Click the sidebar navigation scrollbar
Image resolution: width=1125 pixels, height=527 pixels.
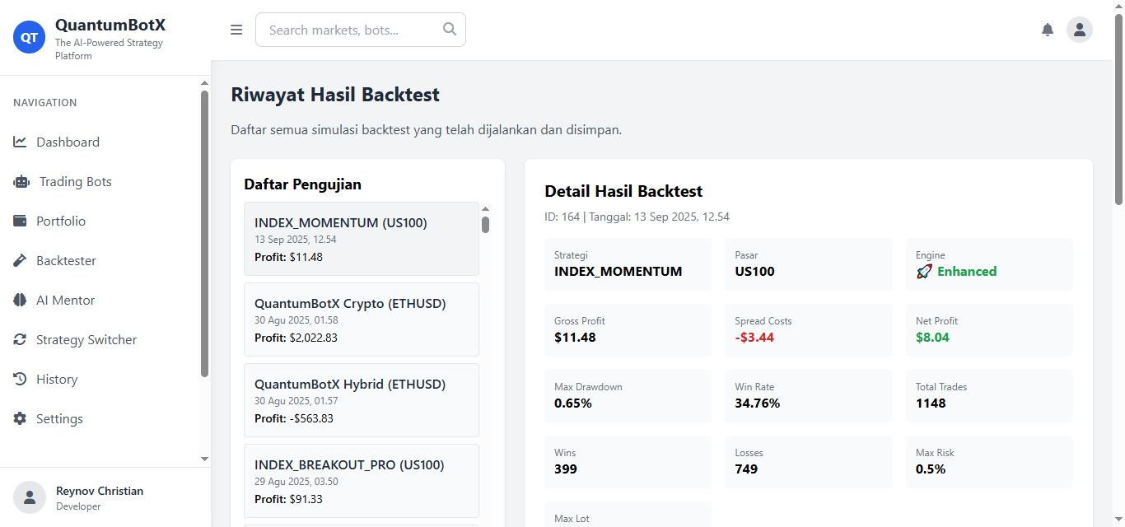[204, 234]
